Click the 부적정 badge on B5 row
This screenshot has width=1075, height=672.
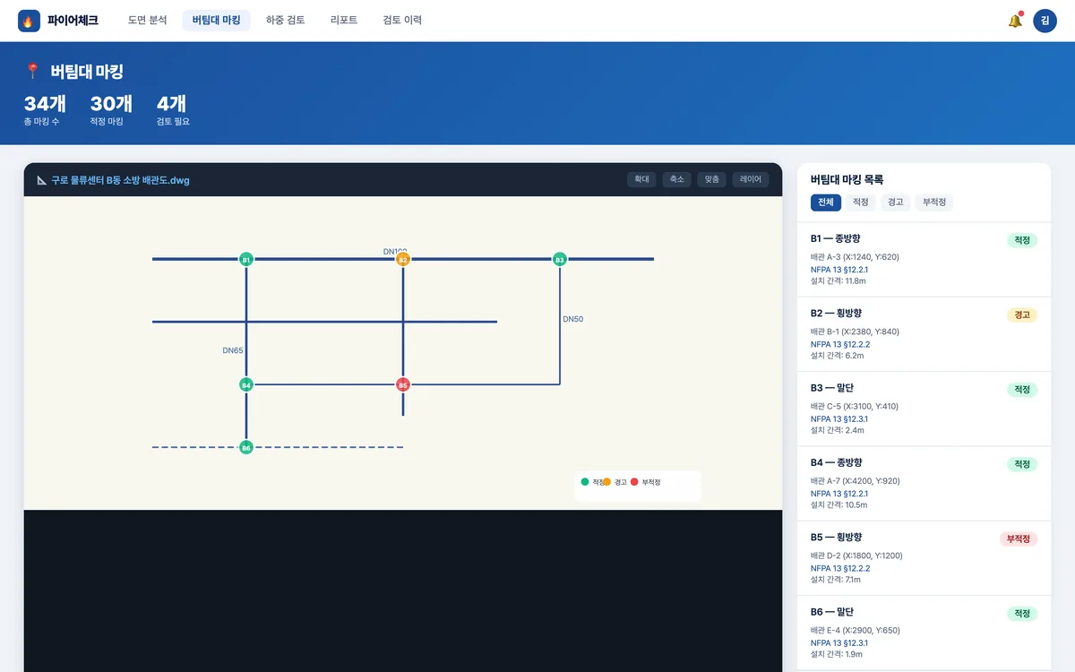[1019, 538]
